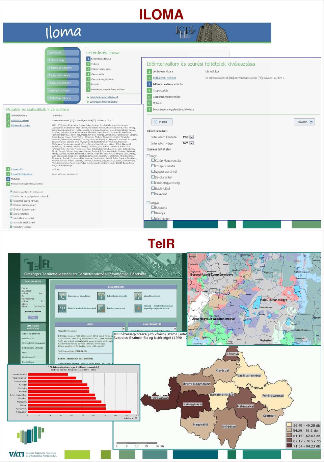Tick the Észak-Magyarország checkbox

(x=153, y=183)
